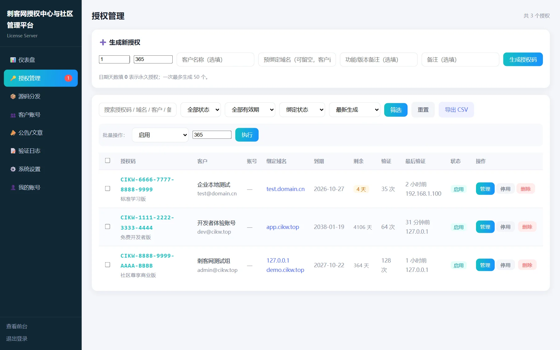The image size is (560, 350).
Task: Click 管理 for the test.domain.cn license
Action: [x=485, y=189]
